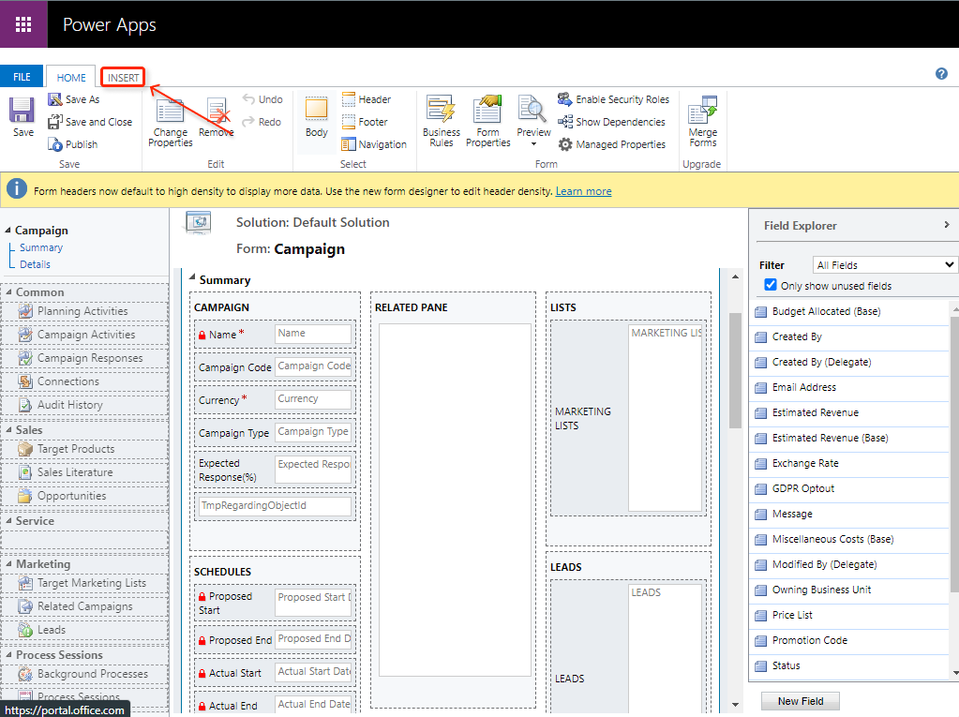Image resolution: width=959 pixels, height=717 pixels.
Task: Collapse the Marketing navigation group
Action: 8,563
